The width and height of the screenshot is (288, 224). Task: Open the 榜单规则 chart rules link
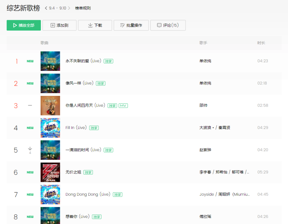tap(83, 8)
